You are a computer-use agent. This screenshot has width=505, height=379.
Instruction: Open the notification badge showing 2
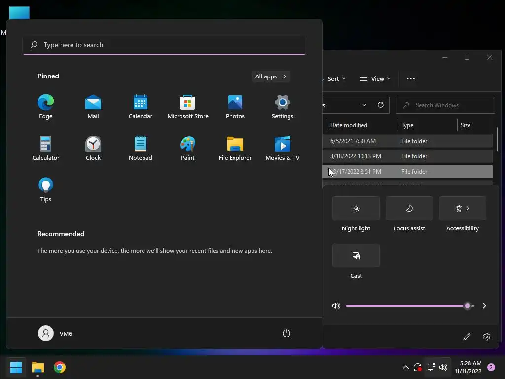[x=491, y=367]
